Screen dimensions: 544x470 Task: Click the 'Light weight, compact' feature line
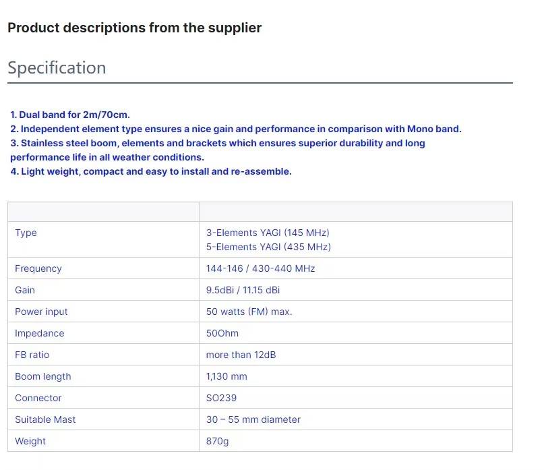pyautogui.click(x=151, y=171)
